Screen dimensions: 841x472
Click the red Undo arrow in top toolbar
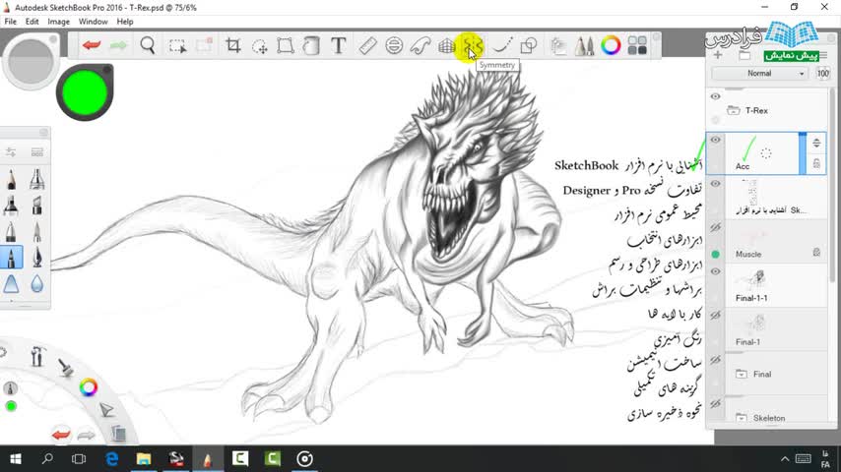coord(92,45)
